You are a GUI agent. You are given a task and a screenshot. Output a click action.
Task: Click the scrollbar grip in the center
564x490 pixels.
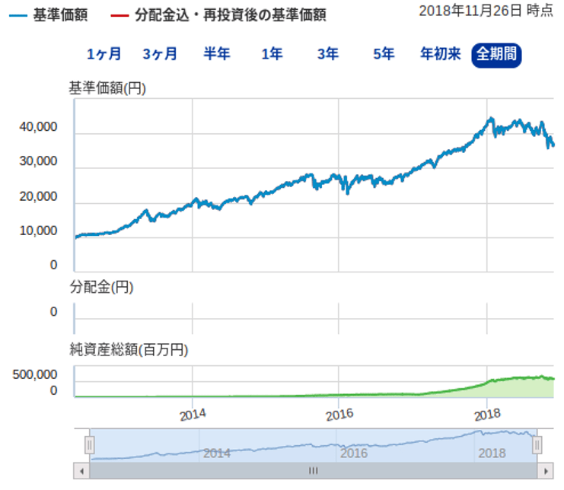click(313, 470)
